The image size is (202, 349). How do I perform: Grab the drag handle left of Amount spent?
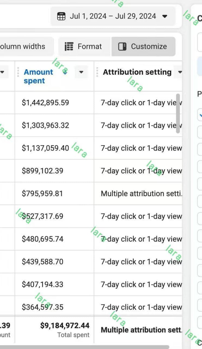click(18, 72)
